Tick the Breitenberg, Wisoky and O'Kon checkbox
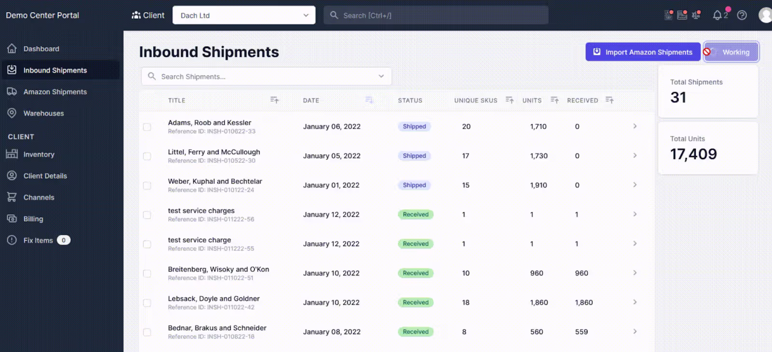772x352 pixels. coord(147,274)
